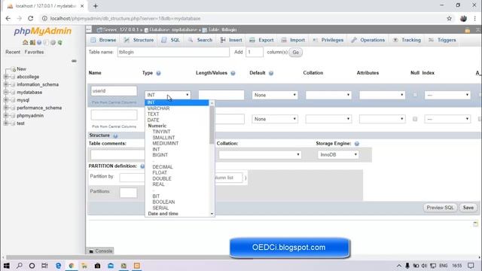Click the bookmark star in address bar
This screenshot has width=482, height=271.
click(x=449, y=18)
